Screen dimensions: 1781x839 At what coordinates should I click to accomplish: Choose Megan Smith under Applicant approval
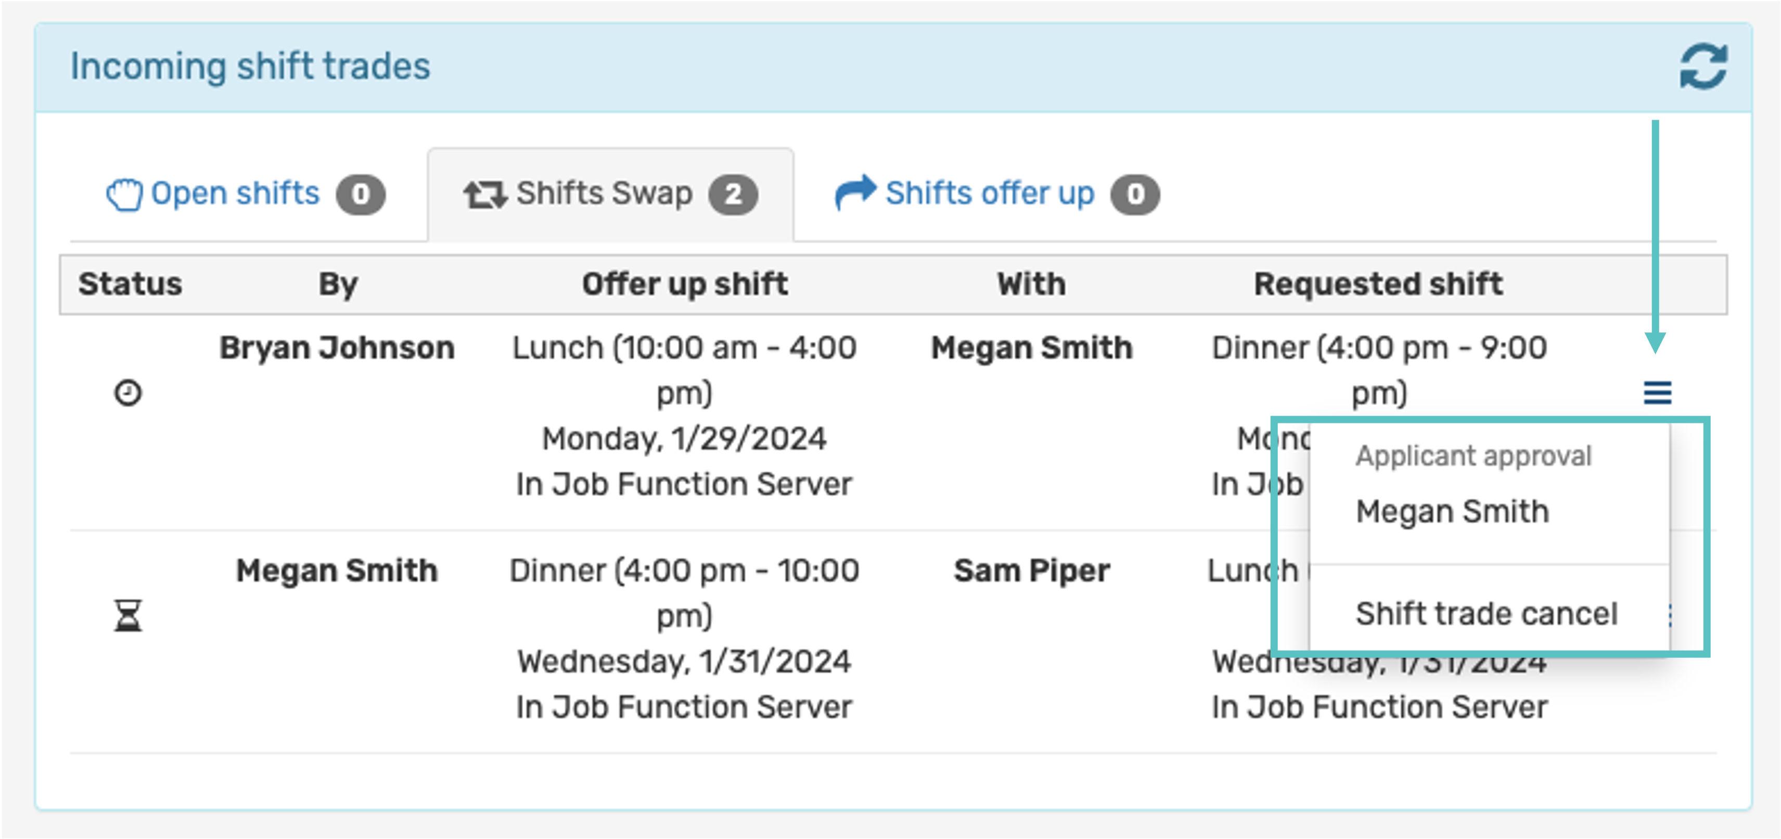(1452, 512)
